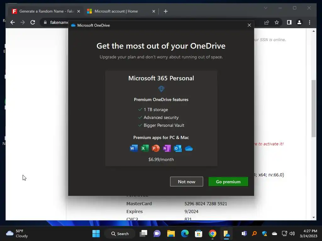Open OneDrive cloud tray icon

pyautogui.click(x=275, y=233)
